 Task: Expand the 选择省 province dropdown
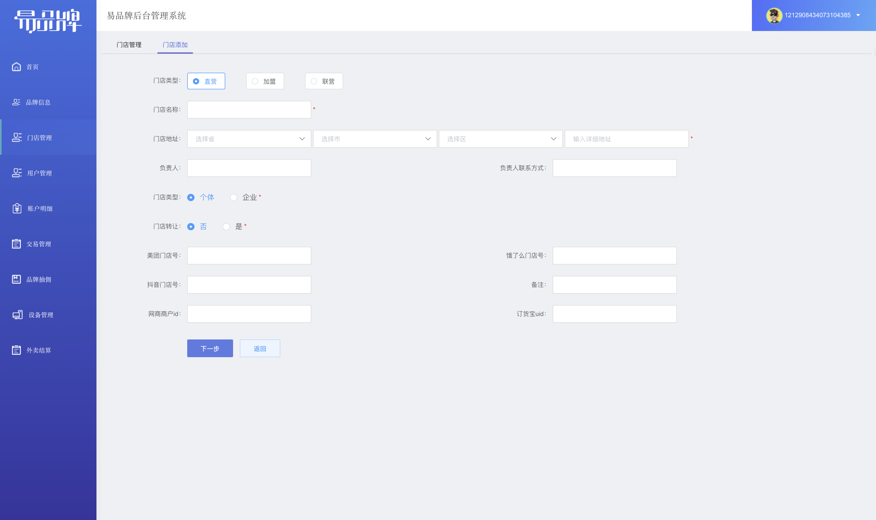(249, 139)
